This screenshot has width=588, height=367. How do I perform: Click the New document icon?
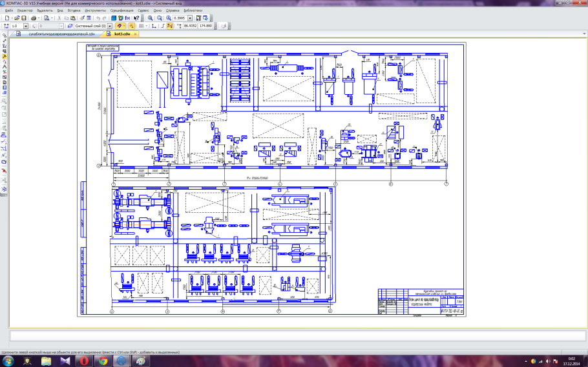click(6, 18)
